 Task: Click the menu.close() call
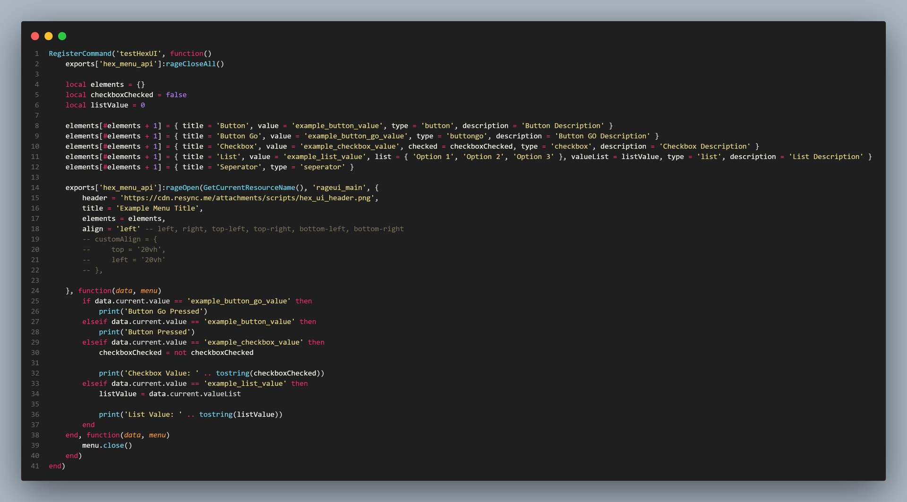107,445
